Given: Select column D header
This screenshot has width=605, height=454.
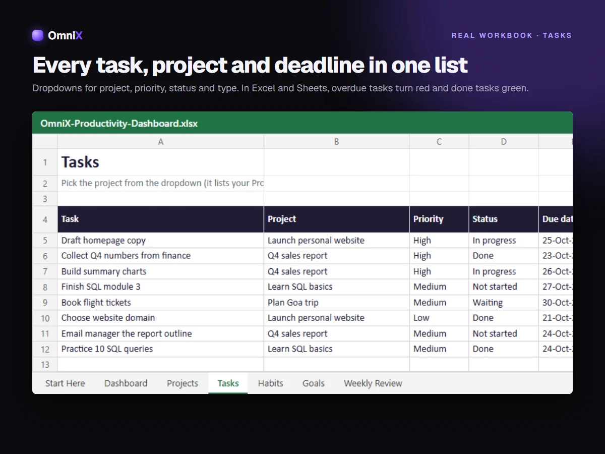Looking at the screenshot, I should (x=504, y=142).
